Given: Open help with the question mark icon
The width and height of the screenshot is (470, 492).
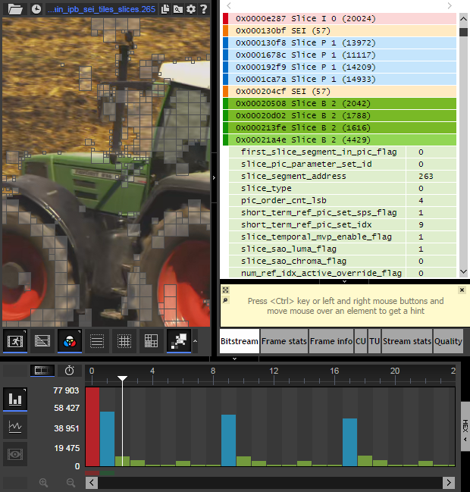Looking at the screenshot, I should click(x=204, y=9).
